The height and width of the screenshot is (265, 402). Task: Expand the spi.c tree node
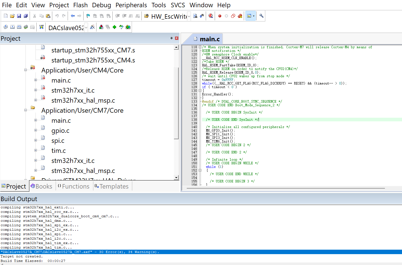coord(36,140)
